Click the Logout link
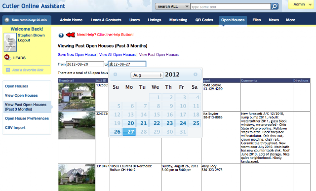316x191 pixels. [24, 40]
